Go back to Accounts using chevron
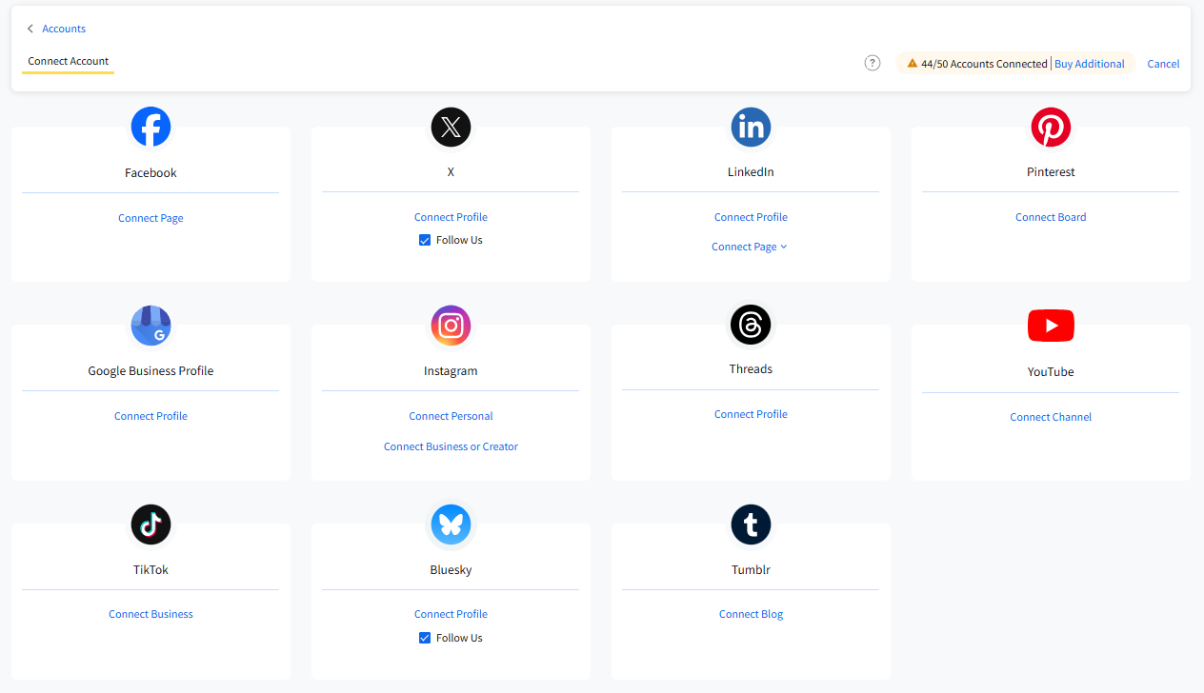The image size is (1204, 693). click(30, 29)
